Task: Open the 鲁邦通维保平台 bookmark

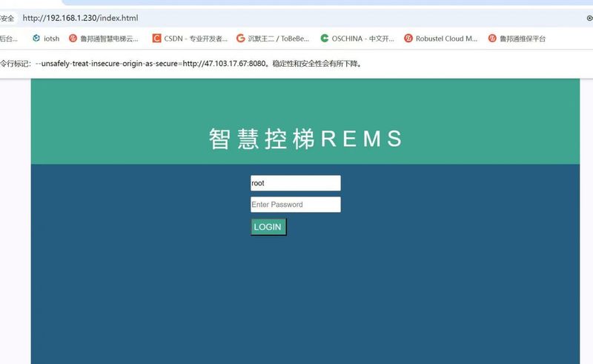Action: click(x=517, y=39)
